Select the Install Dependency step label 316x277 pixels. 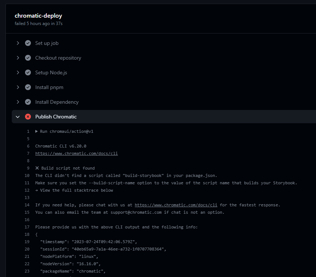click(57, 102)
